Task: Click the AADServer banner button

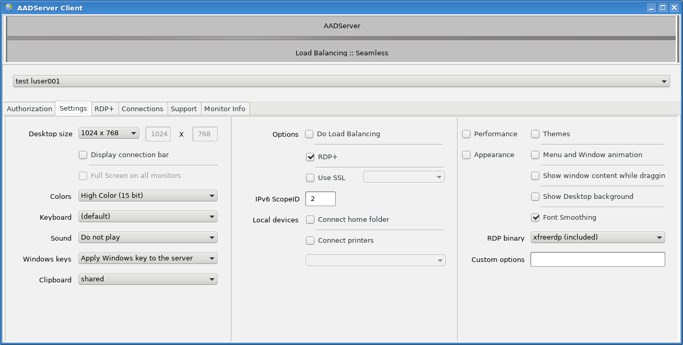Action: coord(341,26)
